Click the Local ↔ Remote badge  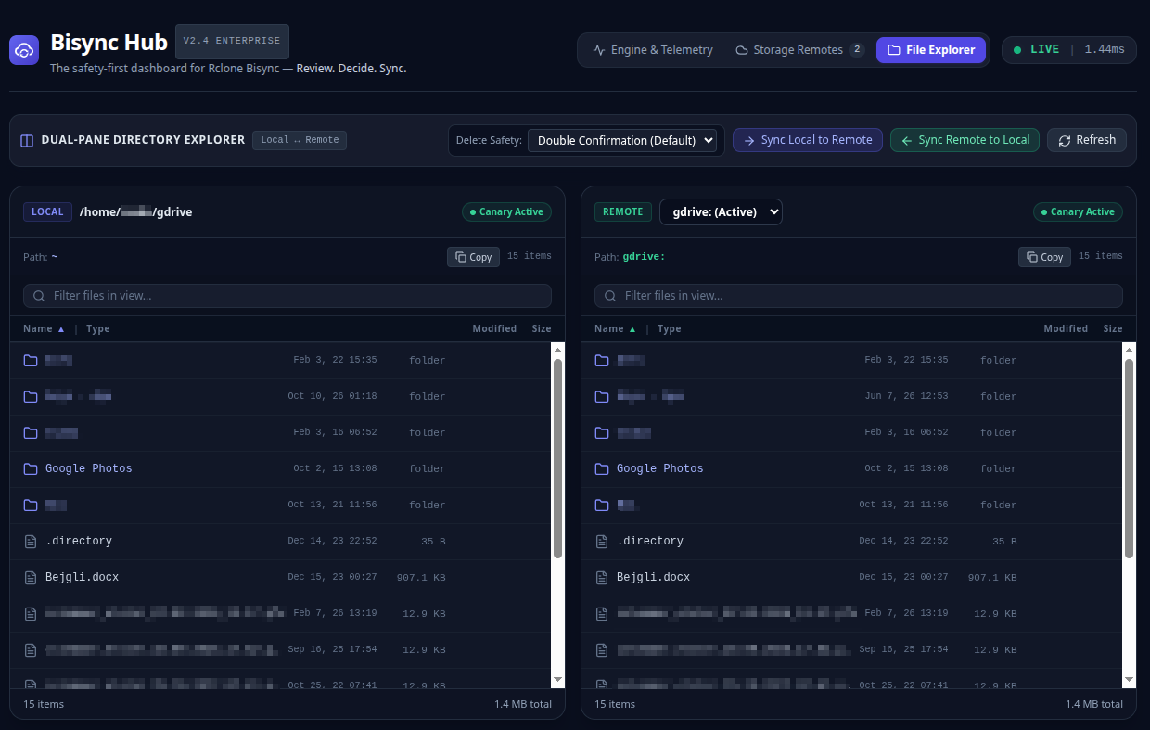click(300, 140)
